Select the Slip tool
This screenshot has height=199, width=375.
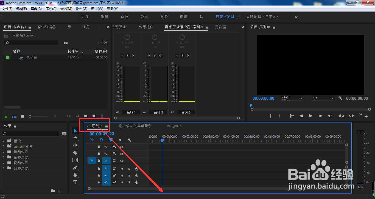point(75,160)
